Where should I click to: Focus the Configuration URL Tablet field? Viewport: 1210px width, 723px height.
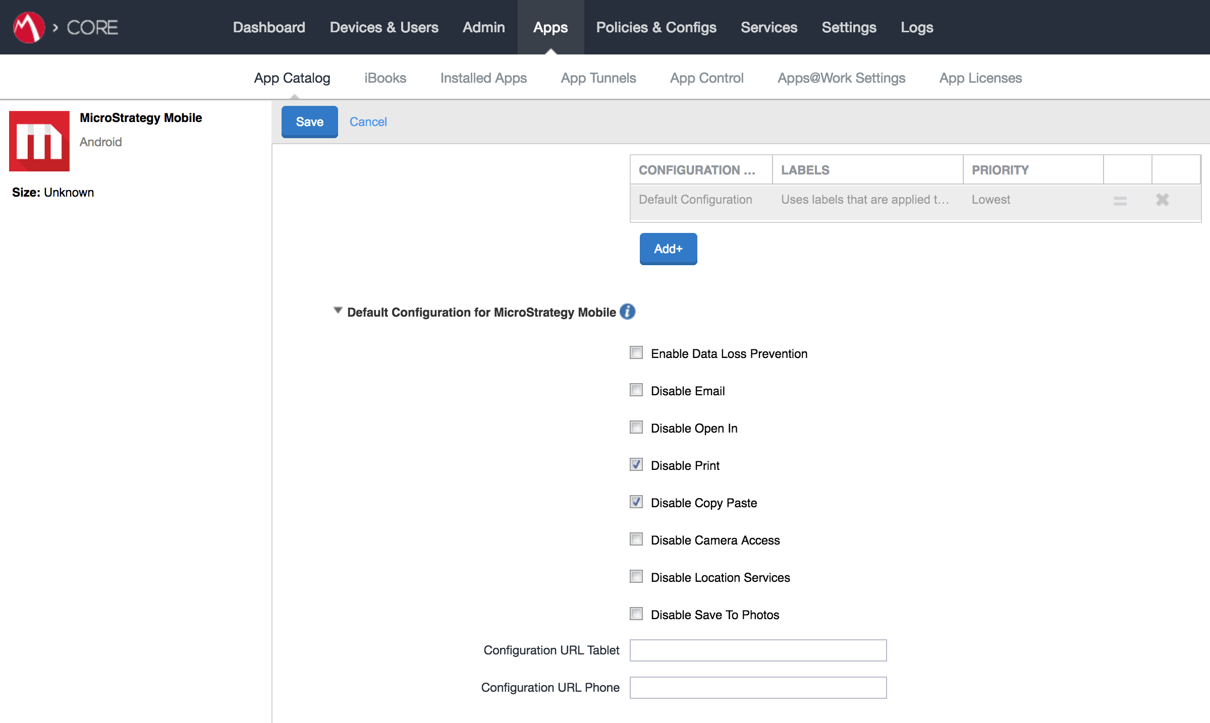pos(758,650)
